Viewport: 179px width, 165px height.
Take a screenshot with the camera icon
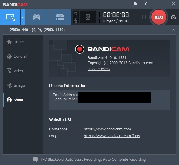tap(173, 17)
